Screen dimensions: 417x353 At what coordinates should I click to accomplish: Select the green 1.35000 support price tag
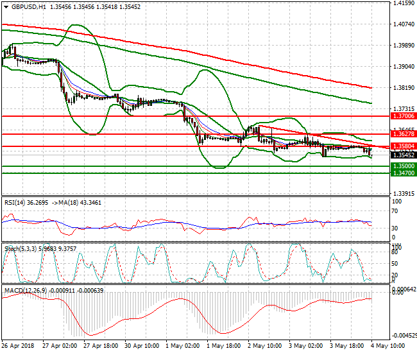click(x=404, y=166)
